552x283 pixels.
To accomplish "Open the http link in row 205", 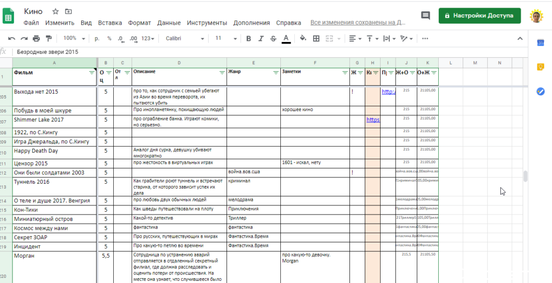I will (x=388, y=92).
